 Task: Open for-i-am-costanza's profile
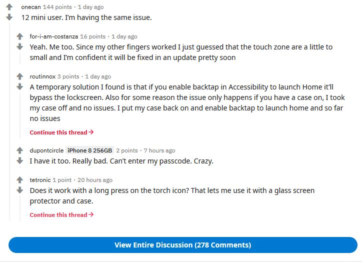(53, 36)
